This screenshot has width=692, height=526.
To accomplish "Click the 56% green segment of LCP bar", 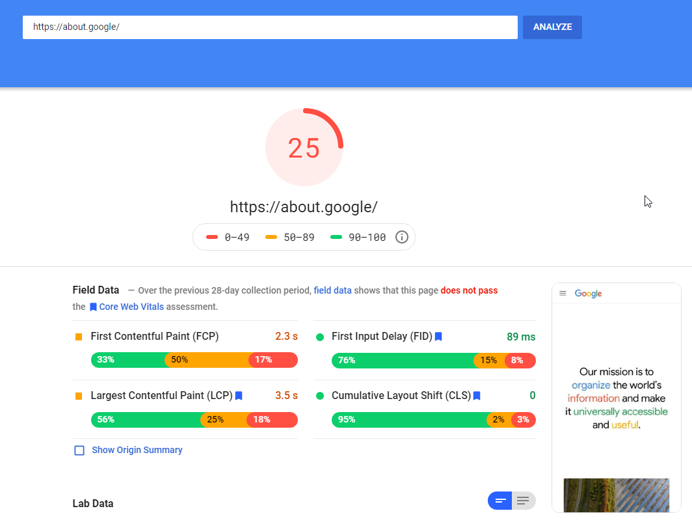I will [146, 420].
